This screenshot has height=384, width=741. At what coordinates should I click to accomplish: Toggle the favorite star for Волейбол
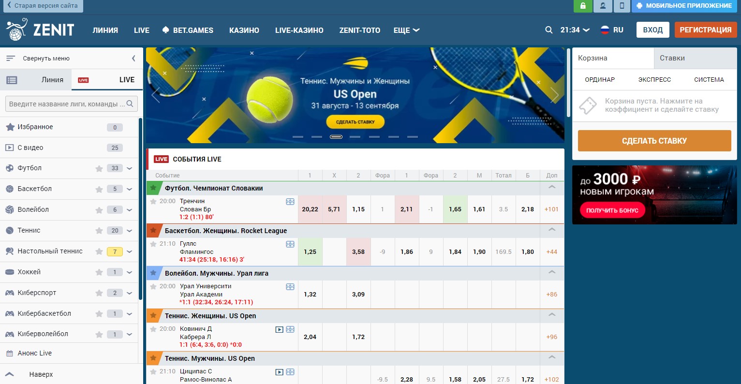[99, 210]
